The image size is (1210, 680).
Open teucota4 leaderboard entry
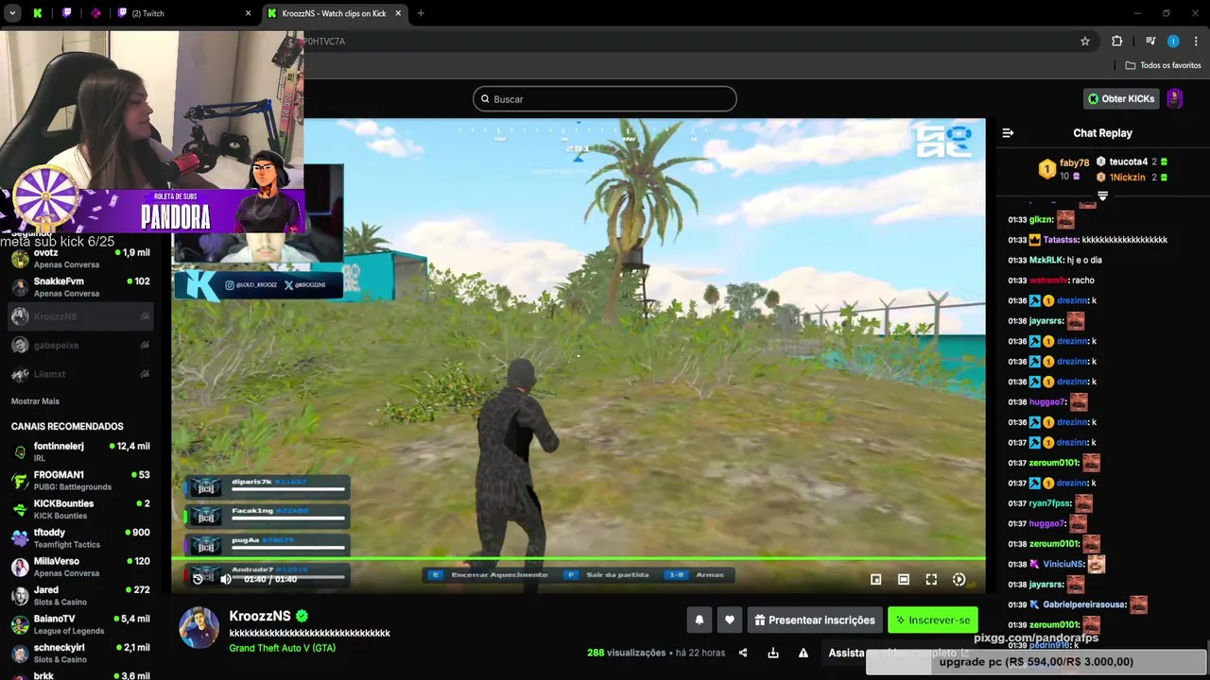coord(1132,161)
